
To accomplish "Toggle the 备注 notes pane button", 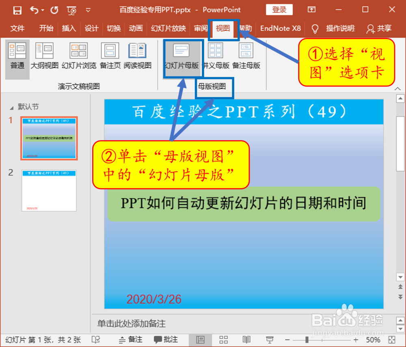I will pyautogui.click(x=131, y=340).
